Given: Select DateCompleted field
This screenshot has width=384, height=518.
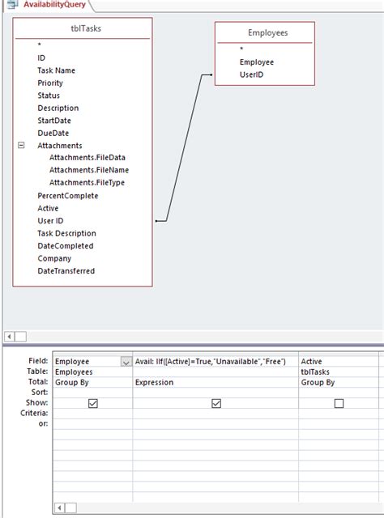Looking at the screenshot, I should 66,246.
